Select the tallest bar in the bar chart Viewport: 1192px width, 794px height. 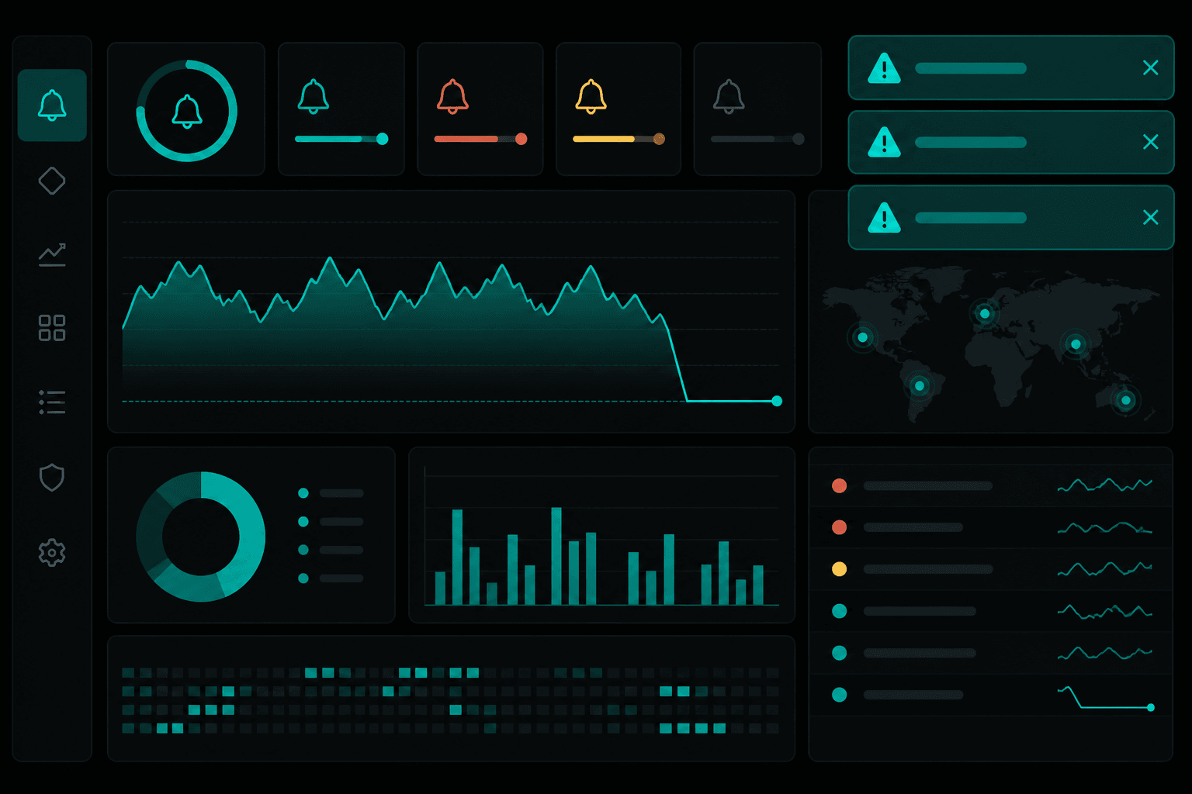[556, 556]
